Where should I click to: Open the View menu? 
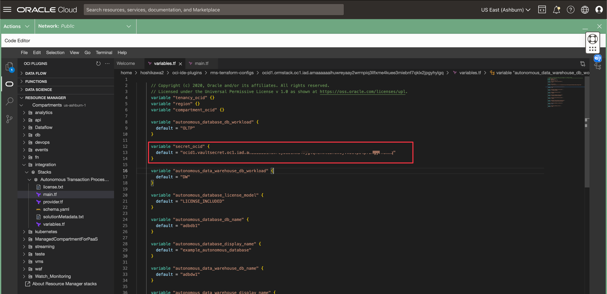coord(74,52)
